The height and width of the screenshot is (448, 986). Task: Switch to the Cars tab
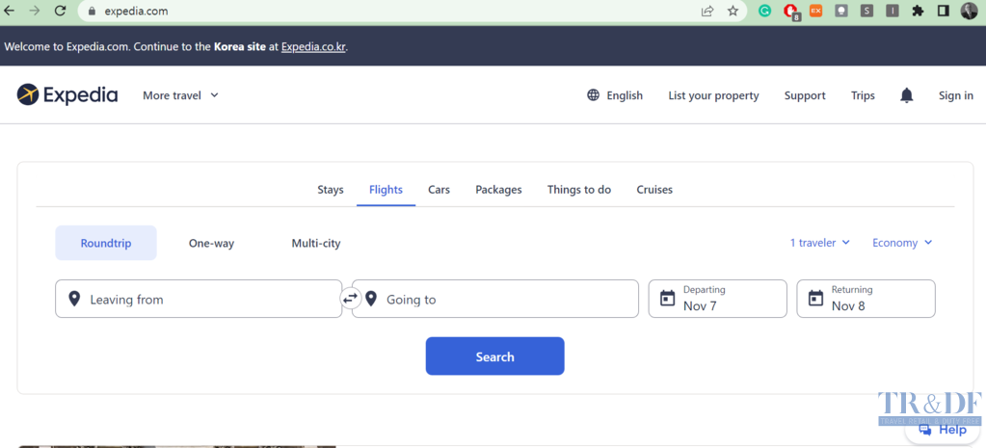[439, 190]
